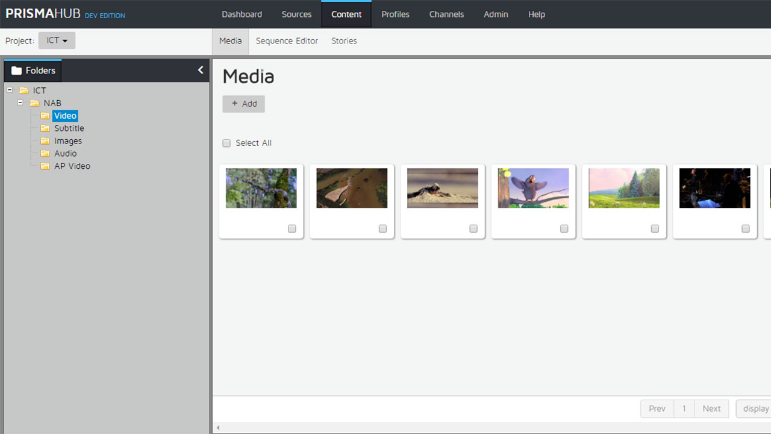The height and width of the screenshot is (434, 771).
Task: Click the left arrow of horizontal scrollbar
Action: [x=218, y=428]
